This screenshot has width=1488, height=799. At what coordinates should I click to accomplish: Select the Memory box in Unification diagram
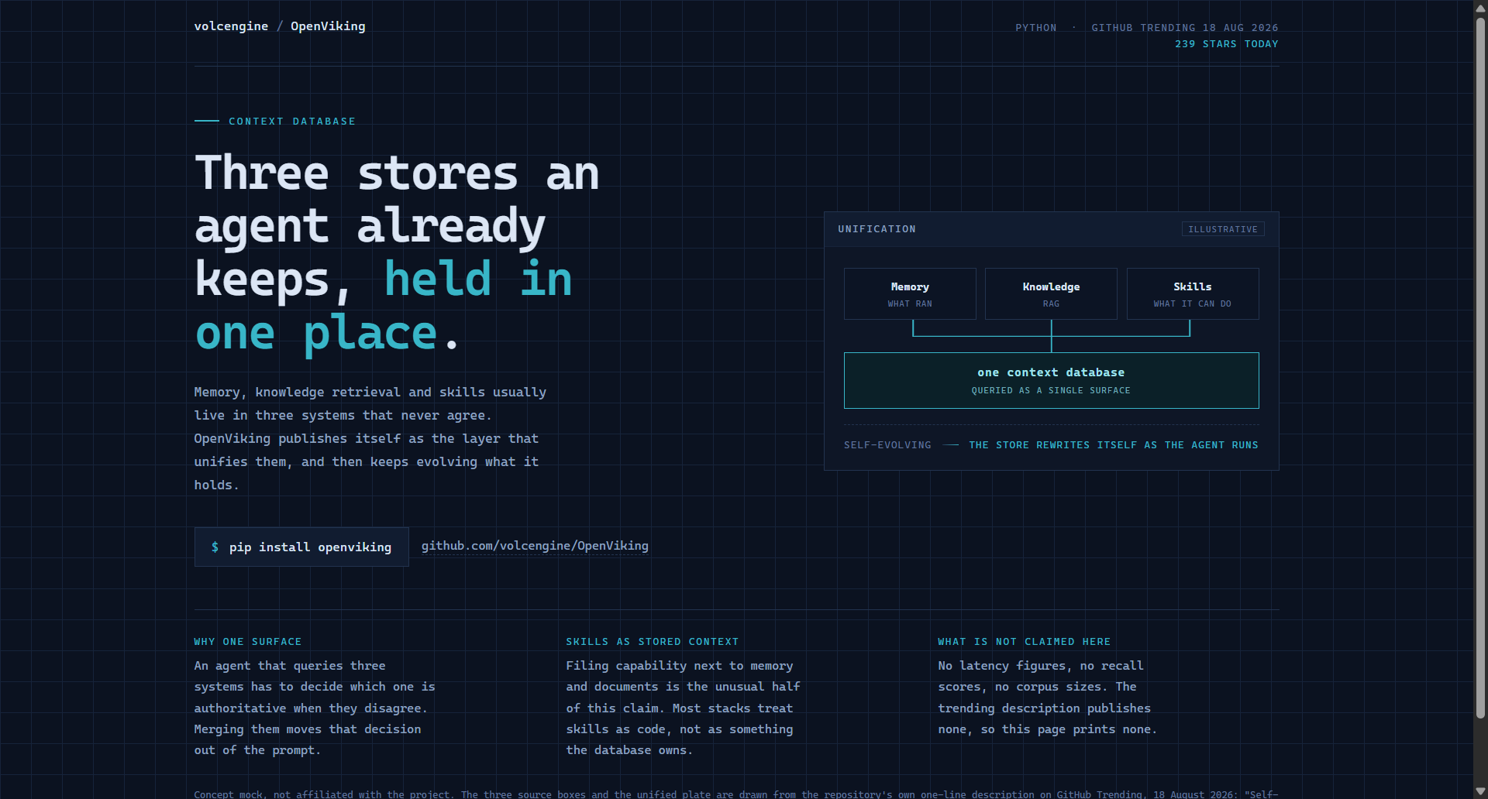coord(910,293)
